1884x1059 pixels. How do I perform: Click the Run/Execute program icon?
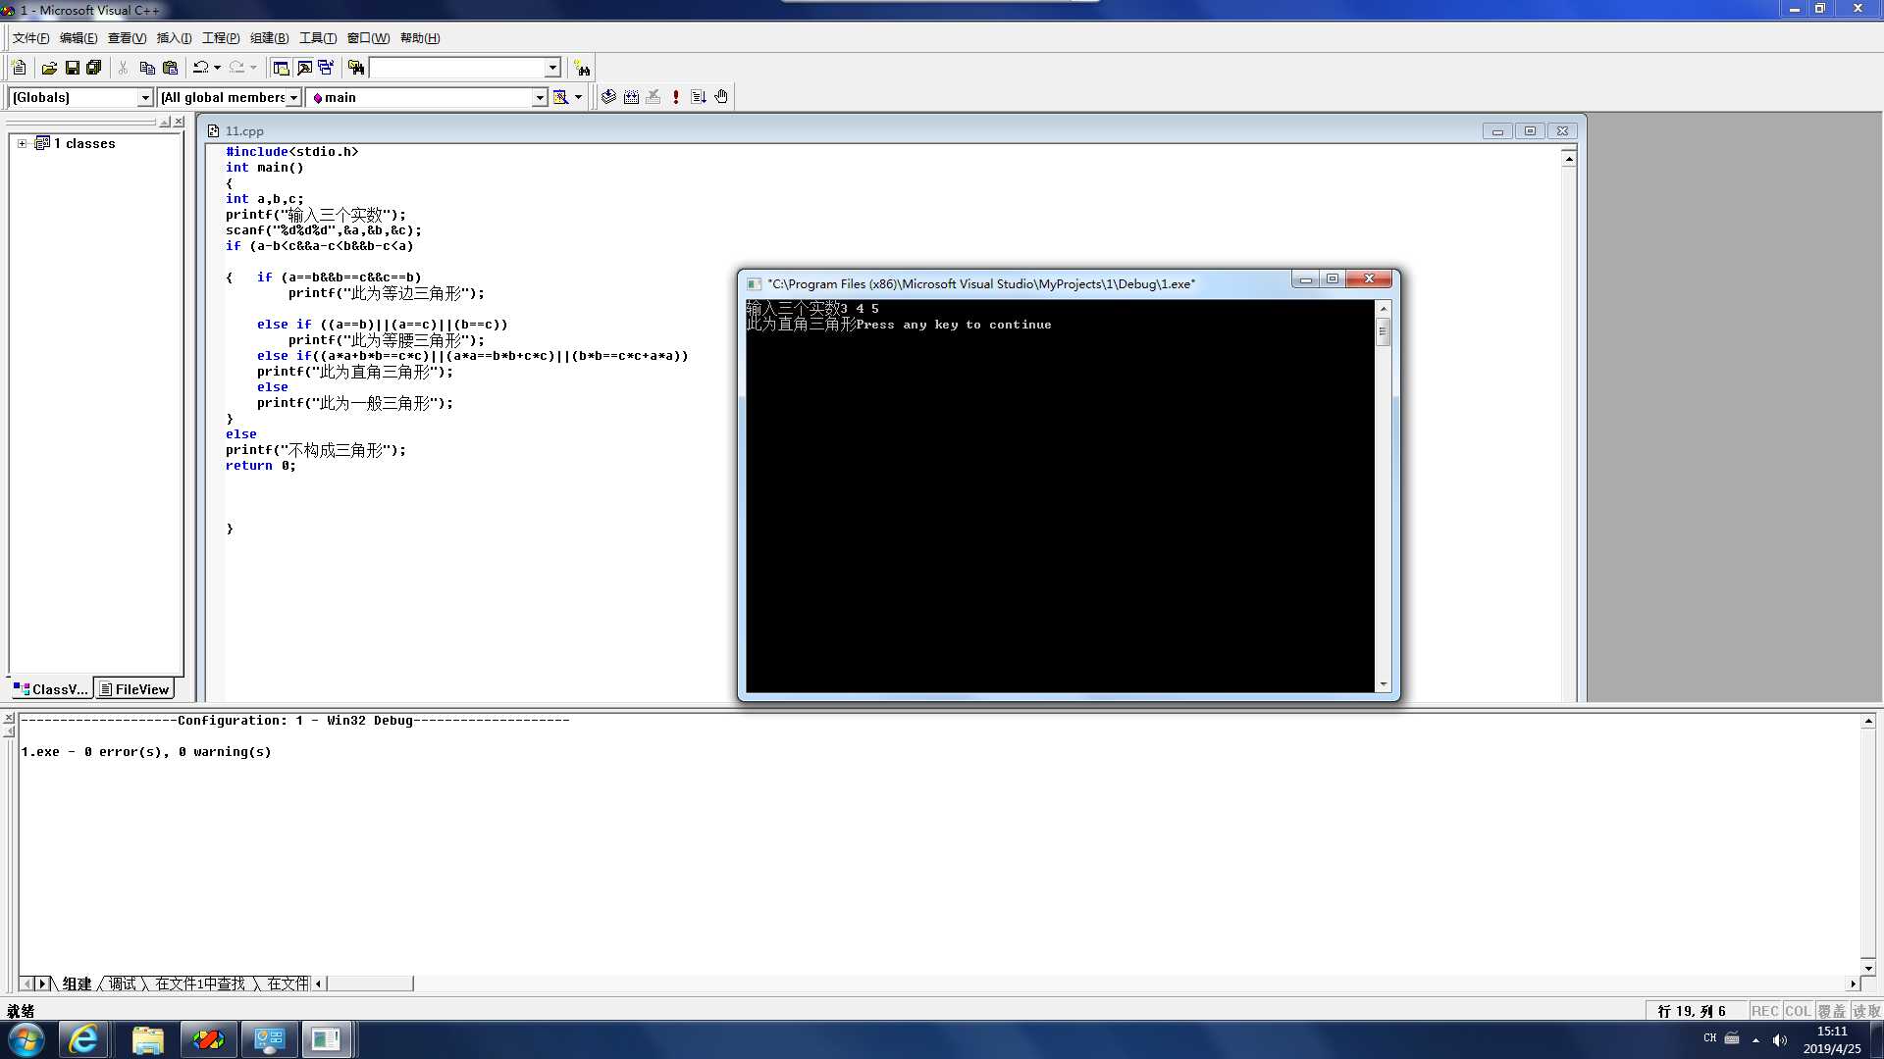click(x=677, y=97)
